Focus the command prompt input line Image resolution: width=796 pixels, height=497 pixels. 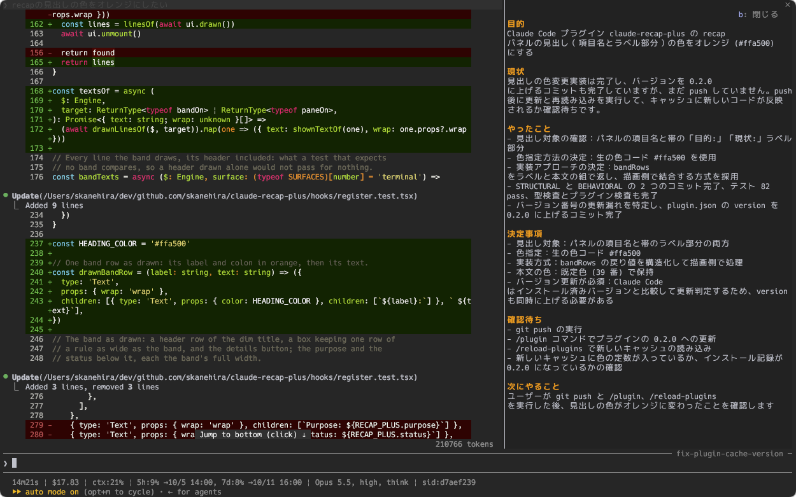coord(398,463)
